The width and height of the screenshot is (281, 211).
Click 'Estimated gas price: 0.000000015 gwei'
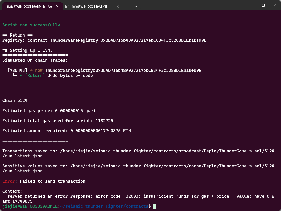[49, 111]
